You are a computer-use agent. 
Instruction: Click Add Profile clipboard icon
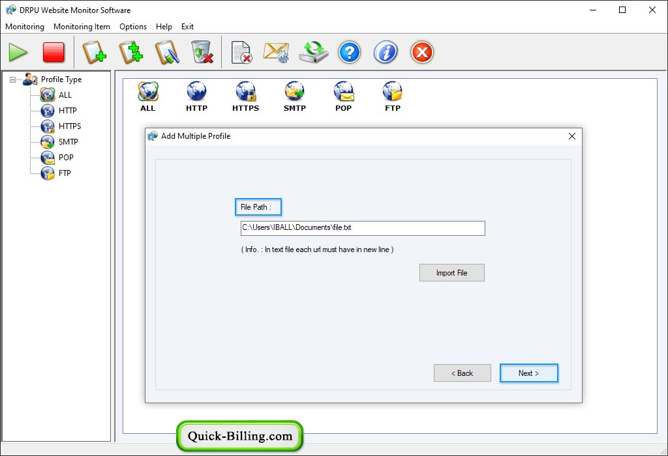click(94, 52)
